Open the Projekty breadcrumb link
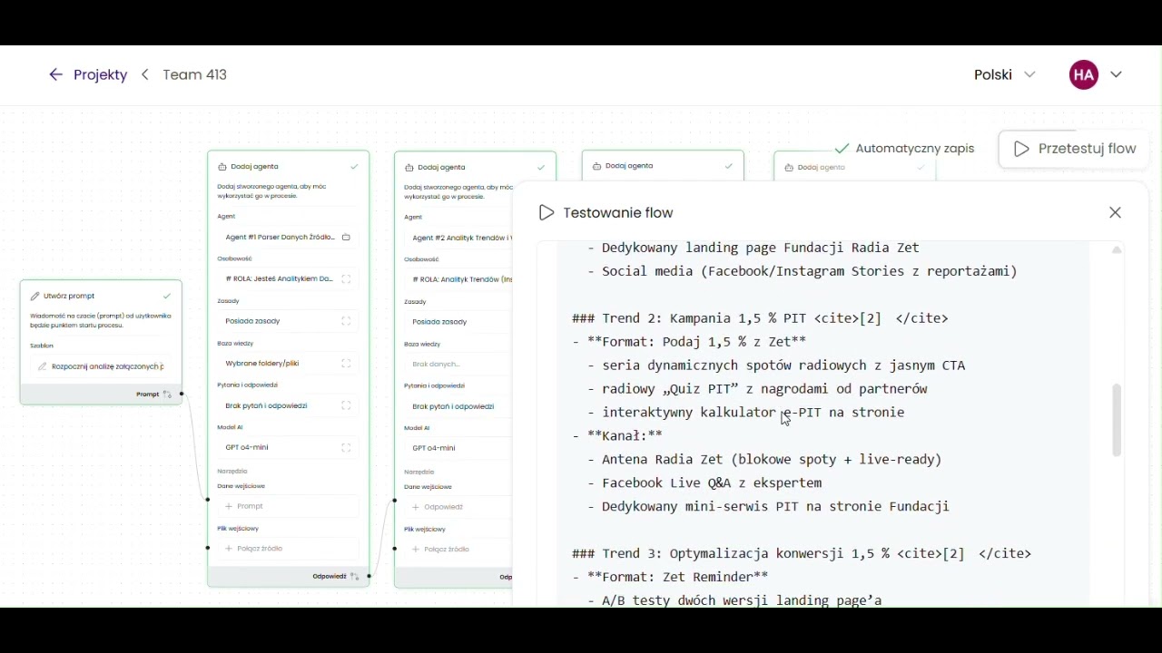The width and height of the screenshot is (1162, 653). pyautogui.click(x=100, y=75)
